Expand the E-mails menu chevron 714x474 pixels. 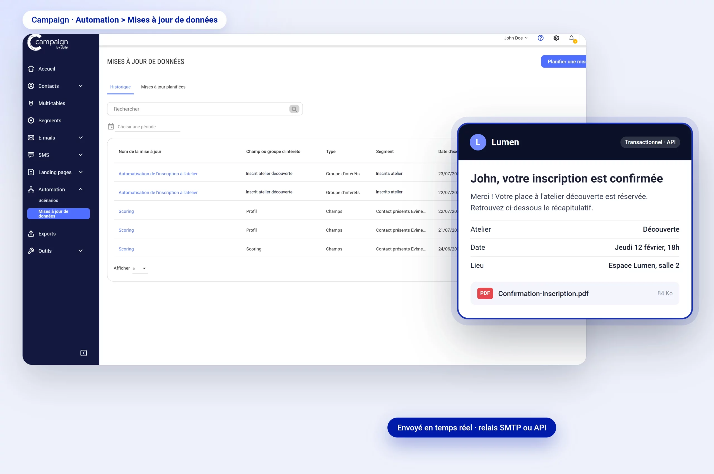(81, 138)
